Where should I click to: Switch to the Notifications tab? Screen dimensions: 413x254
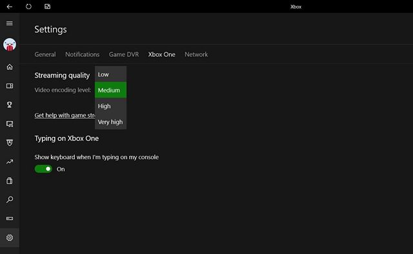pos(83,54)
